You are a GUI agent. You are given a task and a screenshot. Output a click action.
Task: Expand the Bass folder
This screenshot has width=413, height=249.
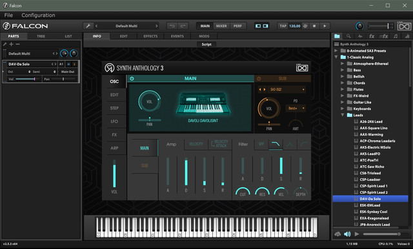click(343, 70)
